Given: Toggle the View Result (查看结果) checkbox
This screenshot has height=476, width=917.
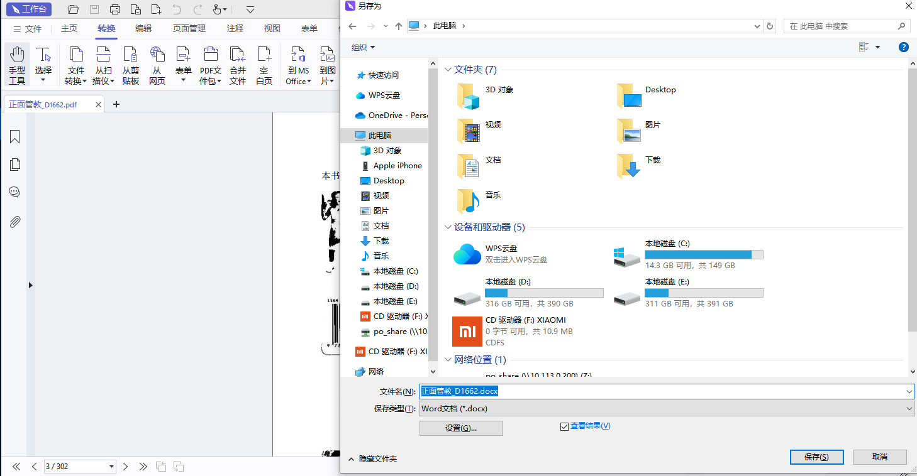Looking at the screenshot, I should [x=564, y=426].
